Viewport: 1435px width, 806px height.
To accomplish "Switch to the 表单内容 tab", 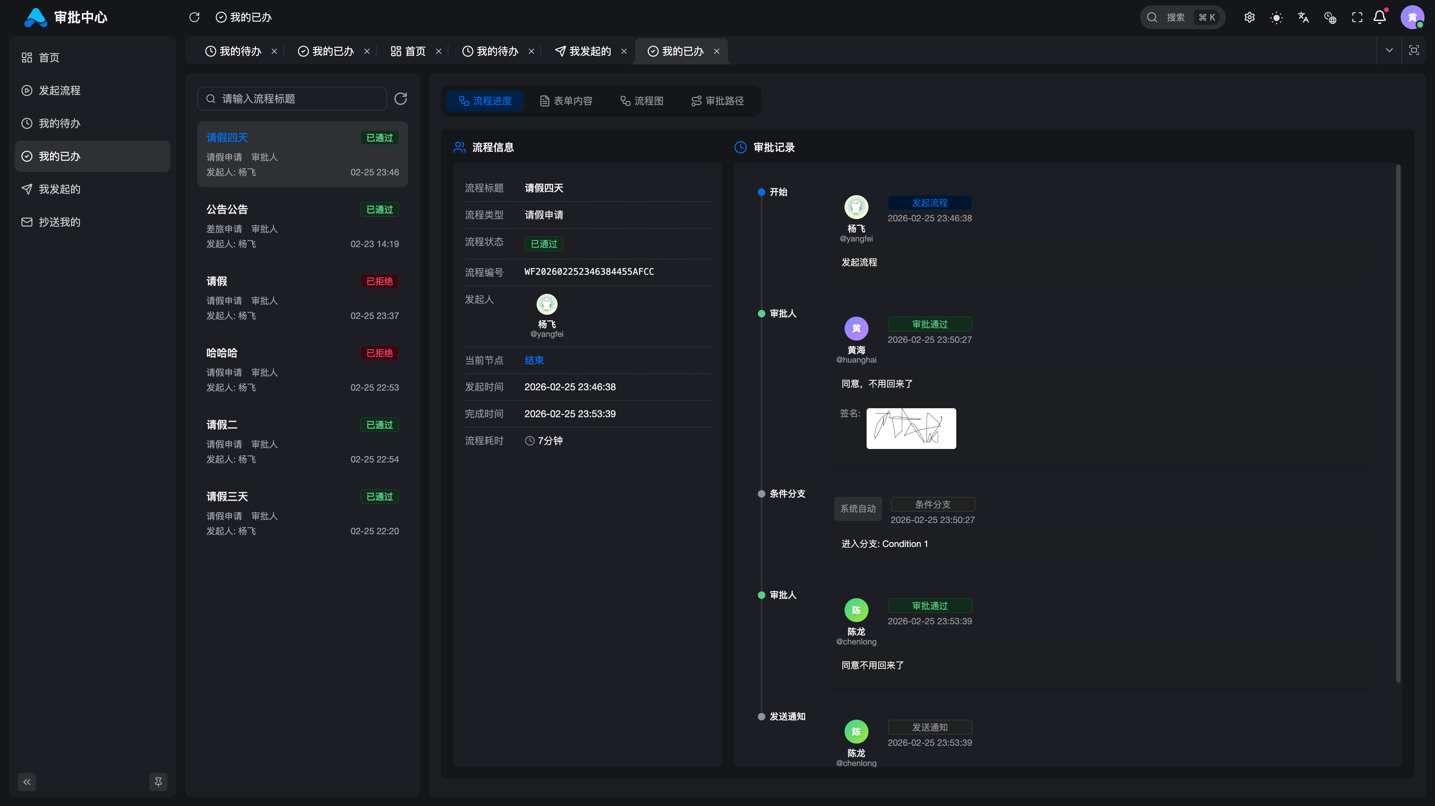I will [566, 101].
